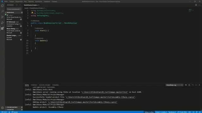Open gear settings for Russian Language Pack
This screenshot has width=202, height=113.
21,40
